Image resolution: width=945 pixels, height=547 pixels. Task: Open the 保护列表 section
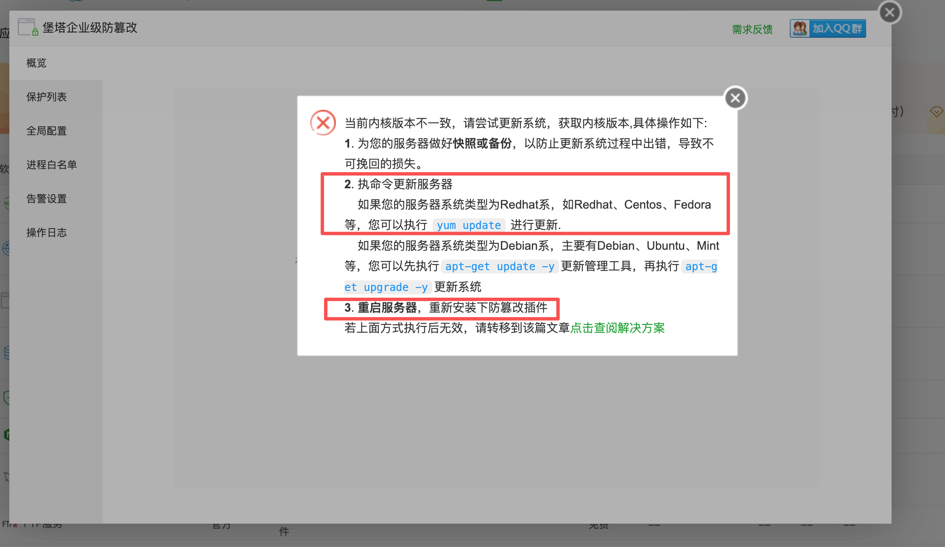tap(47, 97)
